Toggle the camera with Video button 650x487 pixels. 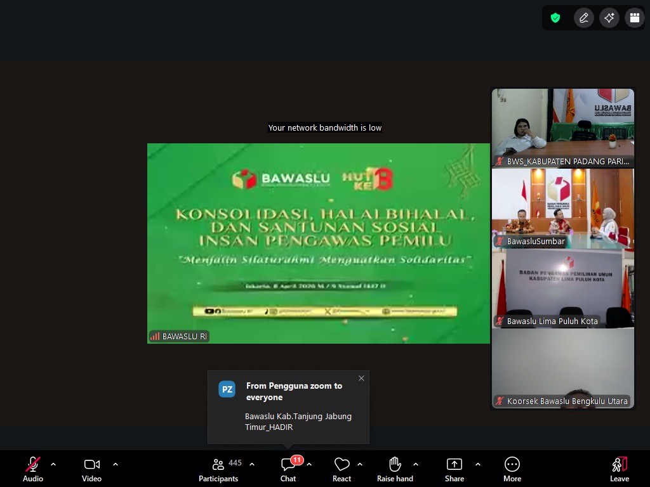pyautogui.click(x=91, y=469)
